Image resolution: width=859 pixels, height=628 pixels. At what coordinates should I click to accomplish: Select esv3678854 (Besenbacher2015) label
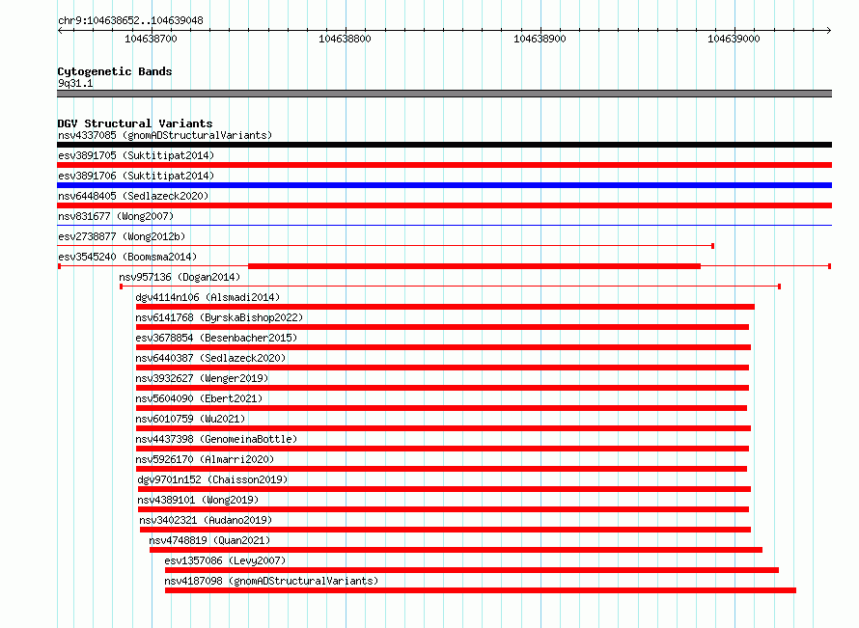216,338
